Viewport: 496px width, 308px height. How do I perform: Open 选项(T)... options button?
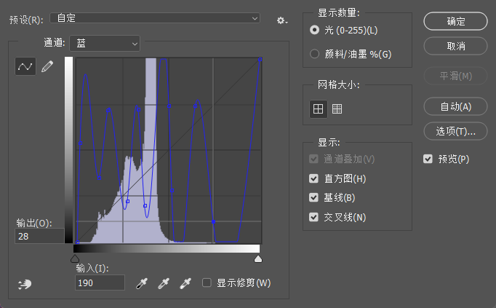coord(455,131)
